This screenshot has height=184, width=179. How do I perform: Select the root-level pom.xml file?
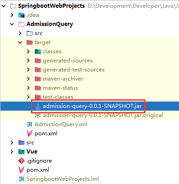tap(38, 170)
